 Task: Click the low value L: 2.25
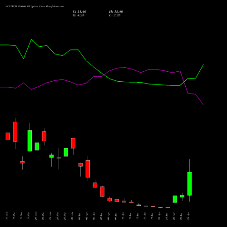pos(115,15)
